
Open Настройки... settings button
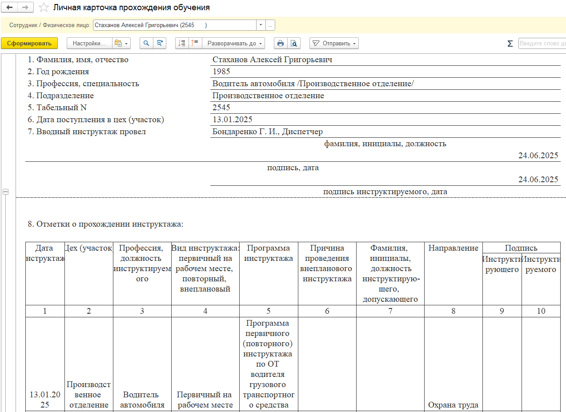(89, 43)
